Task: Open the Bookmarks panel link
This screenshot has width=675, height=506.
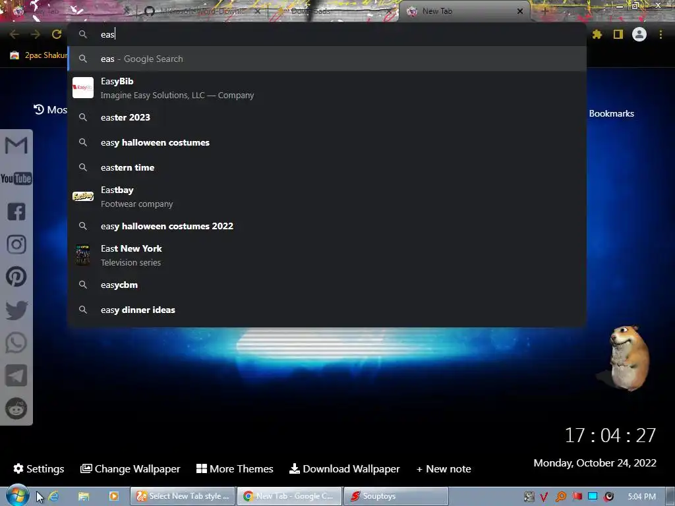Action: coord(611,113)
